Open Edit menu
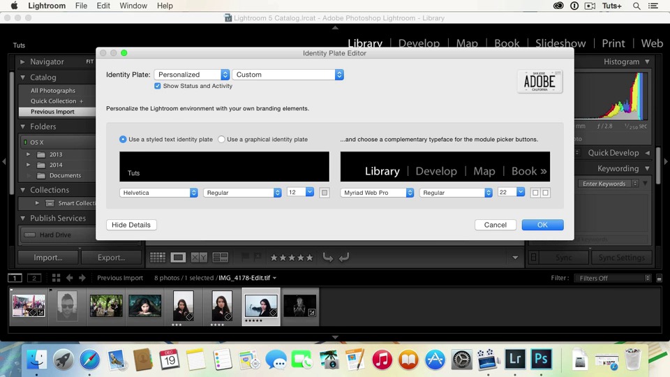Viewport: 670px width, 377px height. 103,6
